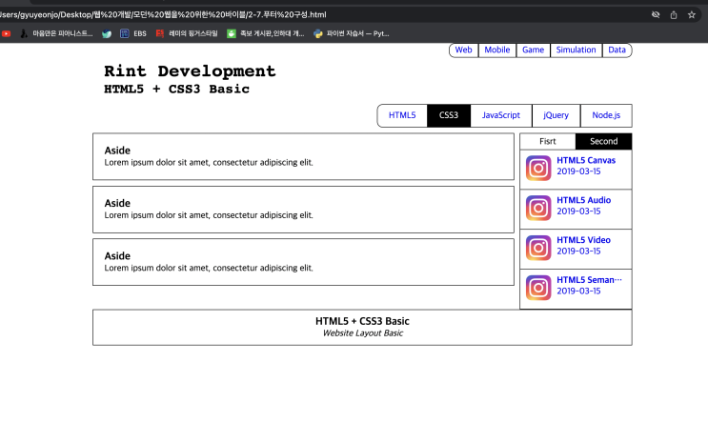Select Simulation in the top menu
The image size is (708, 443).
click(576, 50)
